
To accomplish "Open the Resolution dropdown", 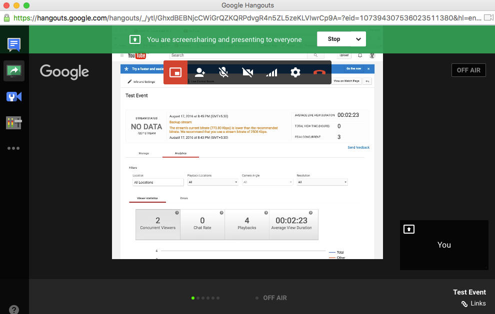I will [x=322, y=182].
